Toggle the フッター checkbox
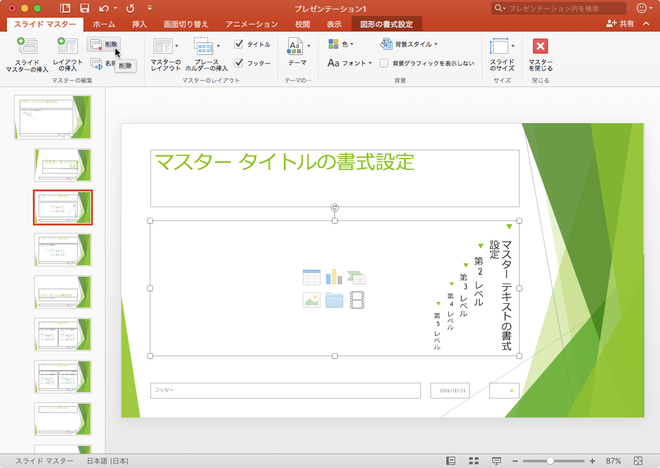Image resolution: width=660 pixels, height=468 pixels. [x=238, y=63]
